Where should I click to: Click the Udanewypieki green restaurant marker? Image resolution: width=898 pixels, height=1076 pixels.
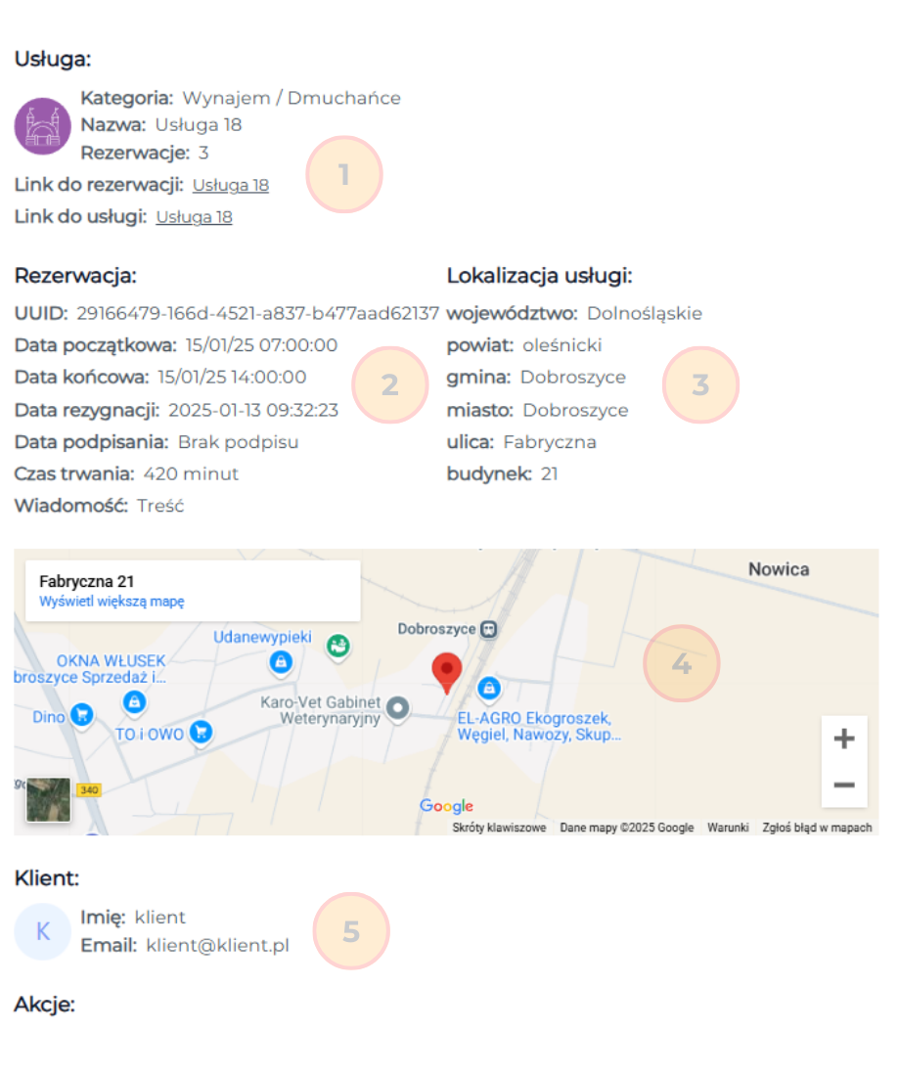(338, 646)
